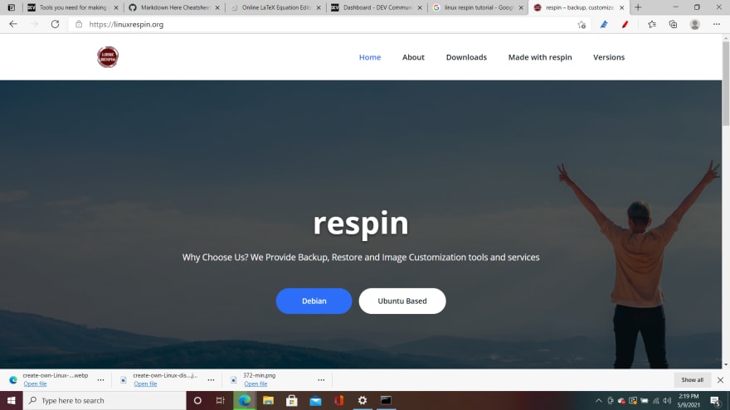The image size is (730, 410).
Task: Open Microsoft Edge from the taskbar
Action: pos(245,400)
